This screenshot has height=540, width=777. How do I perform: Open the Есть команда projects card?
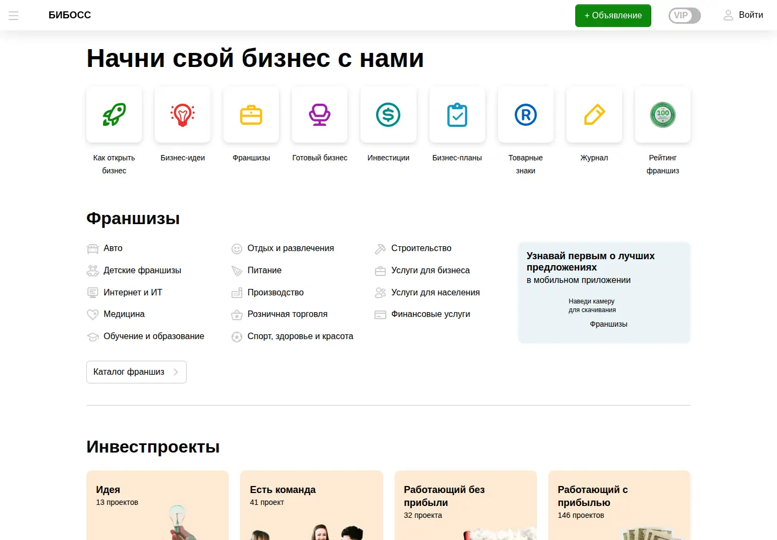[311, 505]
